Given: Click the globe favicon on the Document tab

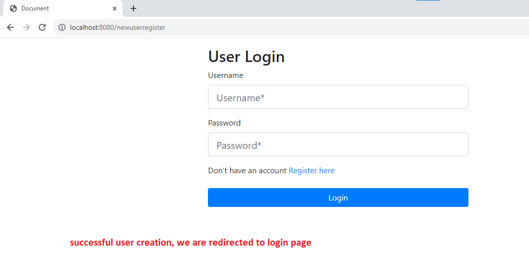Looking at the screenshot, I should pyautogui.click(x=13, y=8).
